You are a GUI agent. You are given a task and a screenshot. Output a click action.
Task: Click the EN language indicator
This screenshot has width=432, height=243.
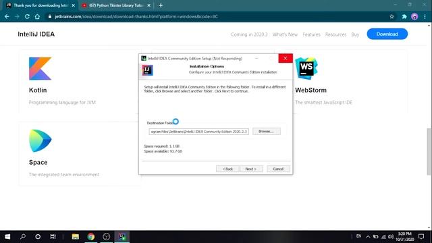tap(358, 236)
